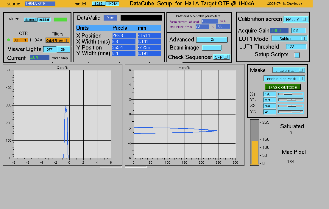
Task: Click the Beam image exclamation button
Action: click(x=212, y=48)
